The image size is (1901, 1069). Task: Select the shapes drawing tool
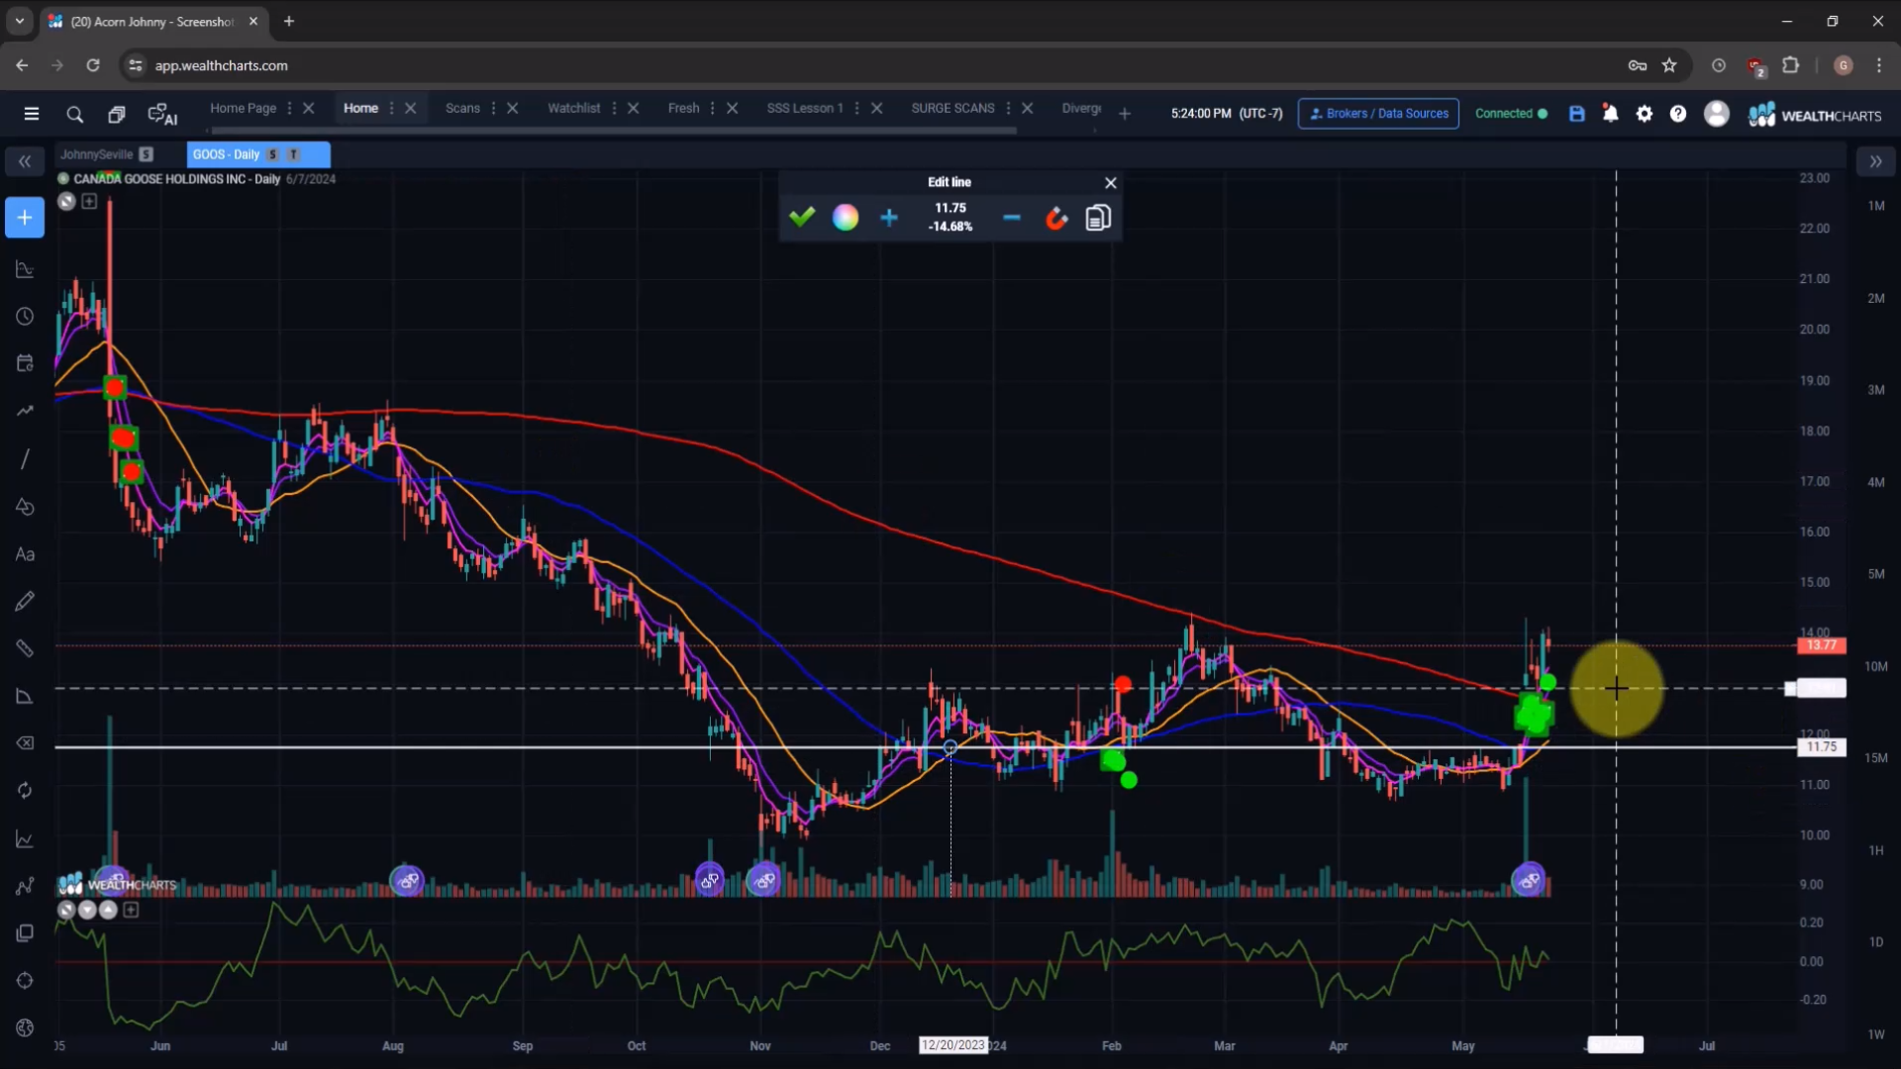[x=25, y=507]
